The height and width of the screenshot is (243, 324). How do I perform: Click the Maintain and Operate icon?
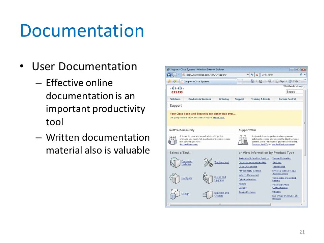(x=208, y=194)
